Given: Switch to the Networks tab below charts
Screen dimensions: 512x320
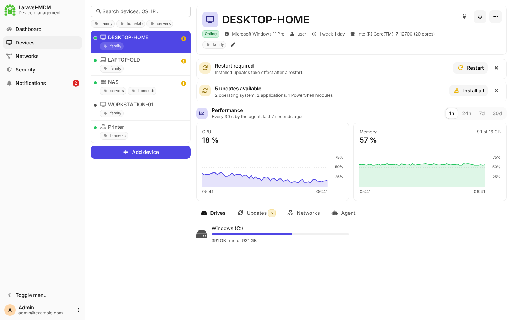Looking at the screenshot, I should pos(303,213).
